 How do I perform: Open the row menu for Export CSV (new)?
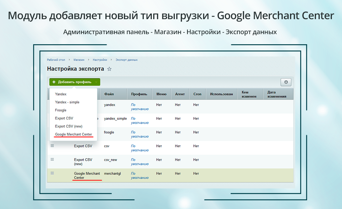point(52,160)
